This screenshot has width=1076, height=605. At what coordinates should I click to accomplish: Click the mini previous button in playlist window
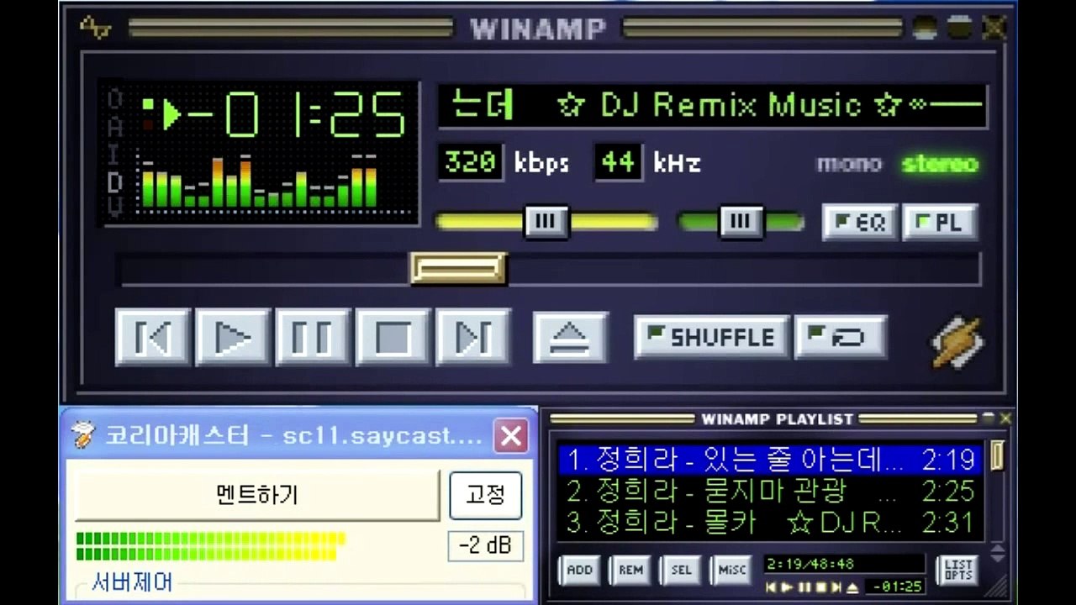(x=772, y=587)
